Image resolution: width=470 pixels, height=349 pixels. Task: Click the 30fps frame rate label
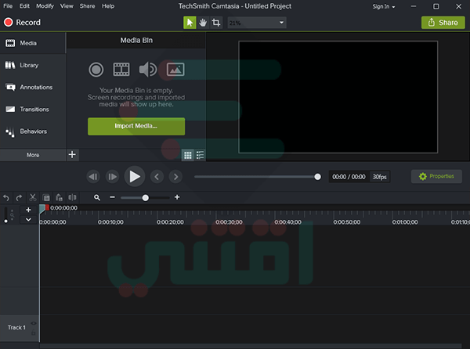379,177
